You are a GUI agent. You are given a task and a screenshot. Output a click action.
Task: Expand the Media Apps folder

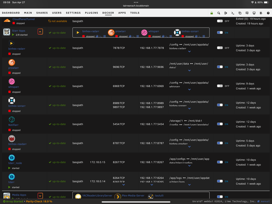40,196
